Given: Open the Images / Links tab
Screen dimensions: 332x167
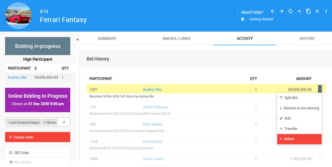Looking at the screenshot, I should coord(176,39).
